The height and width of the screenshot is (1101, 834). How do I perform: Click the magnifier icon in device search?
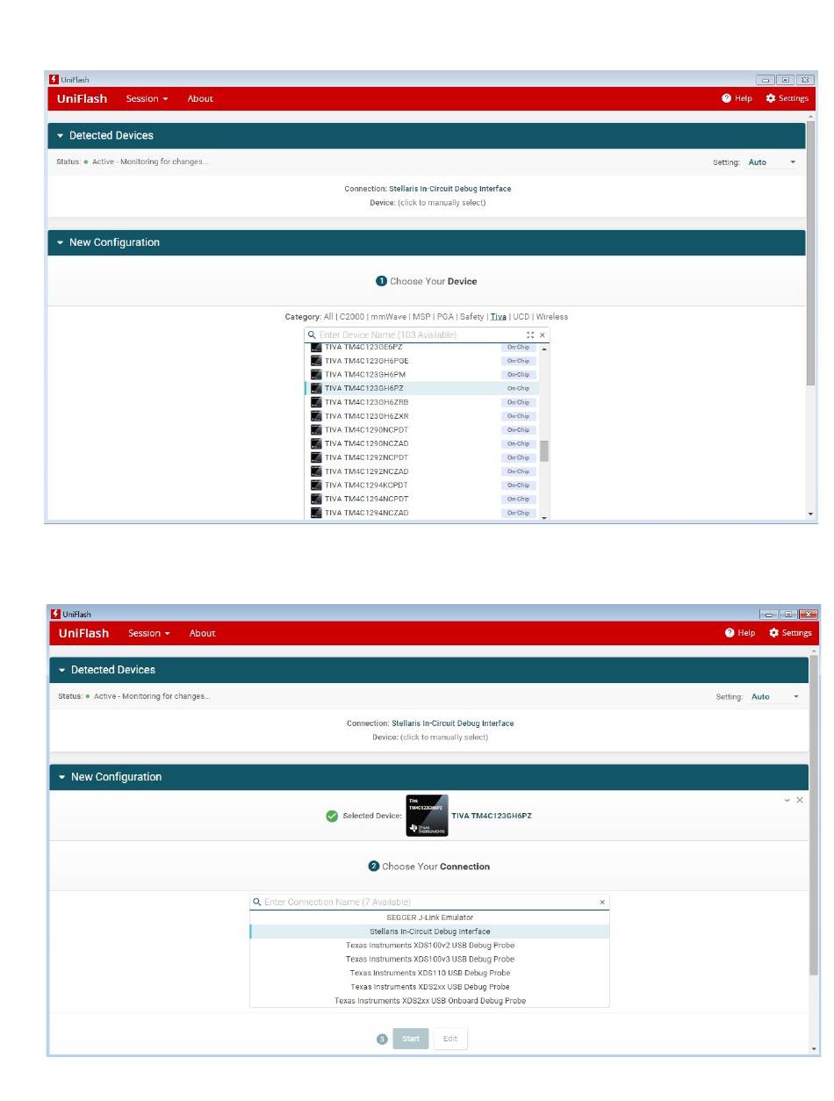click(x=312, y=335)
